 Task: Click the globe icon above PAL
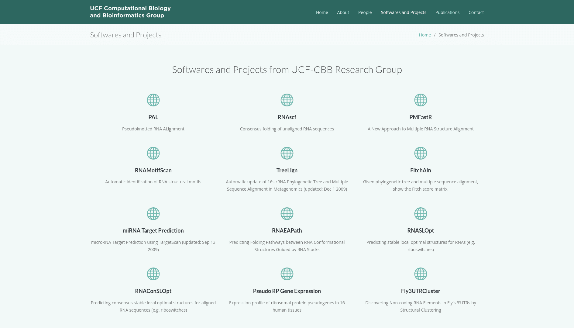click(153, 100)
